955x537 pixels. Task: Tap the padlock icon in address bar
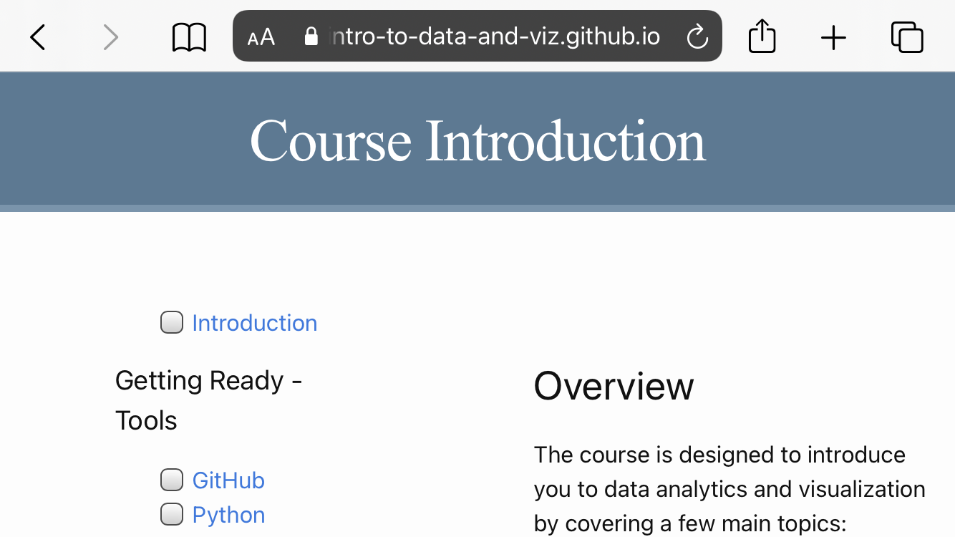coord(311,37)
